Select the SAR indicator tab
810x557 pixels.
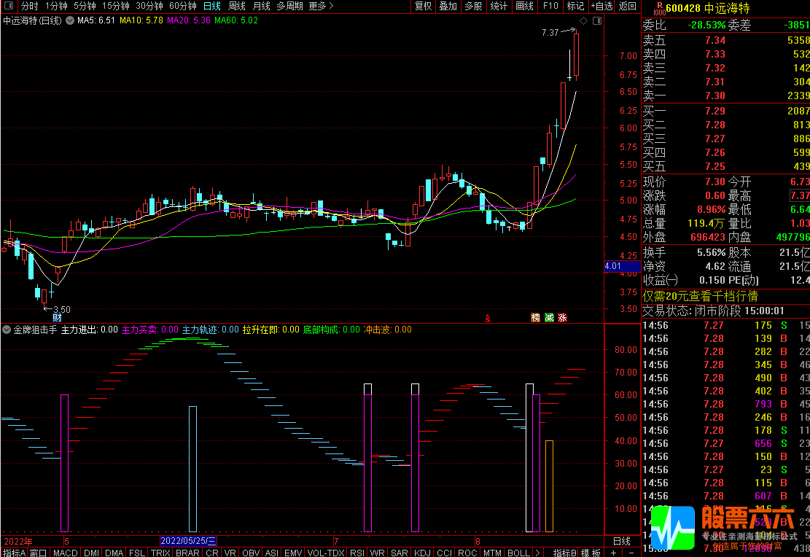point(400,553)
